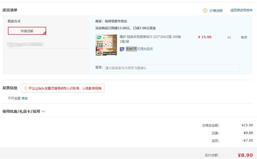This screenshot has height=159, width=257.
Task: Open the 价格说明 price explanation link
Action: pos(216,11)
